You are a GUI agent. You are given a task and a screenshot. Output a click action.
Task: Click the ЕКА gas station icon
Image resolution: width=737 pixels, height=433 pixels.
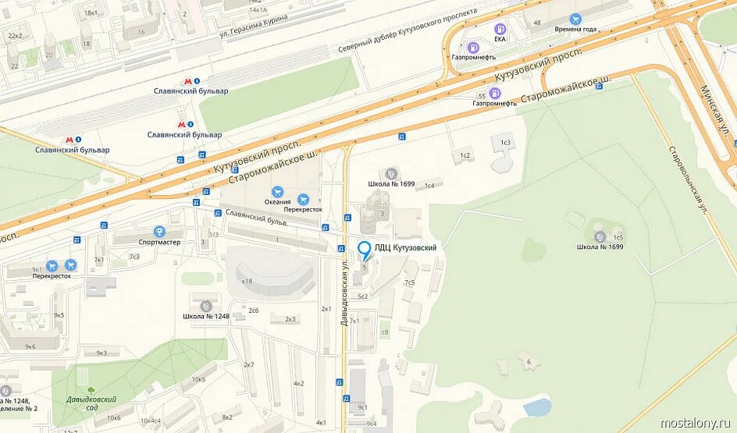[500, 29]
